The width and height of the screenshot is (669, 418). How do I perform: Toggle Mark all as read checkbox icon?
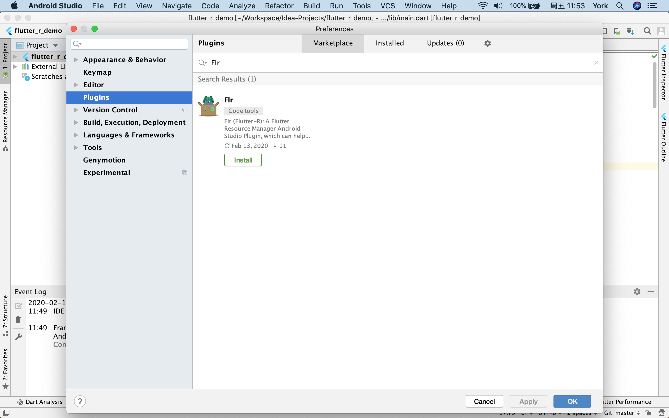pyautogui.click(x=19, y=306)
